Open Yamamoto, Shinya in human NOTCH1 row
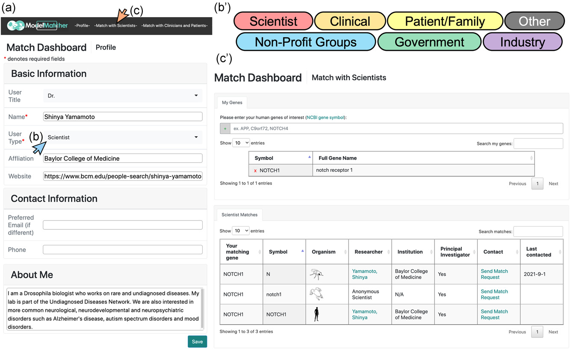The width and height of the screenshot is (570, 349). click(x=365, y=314)
